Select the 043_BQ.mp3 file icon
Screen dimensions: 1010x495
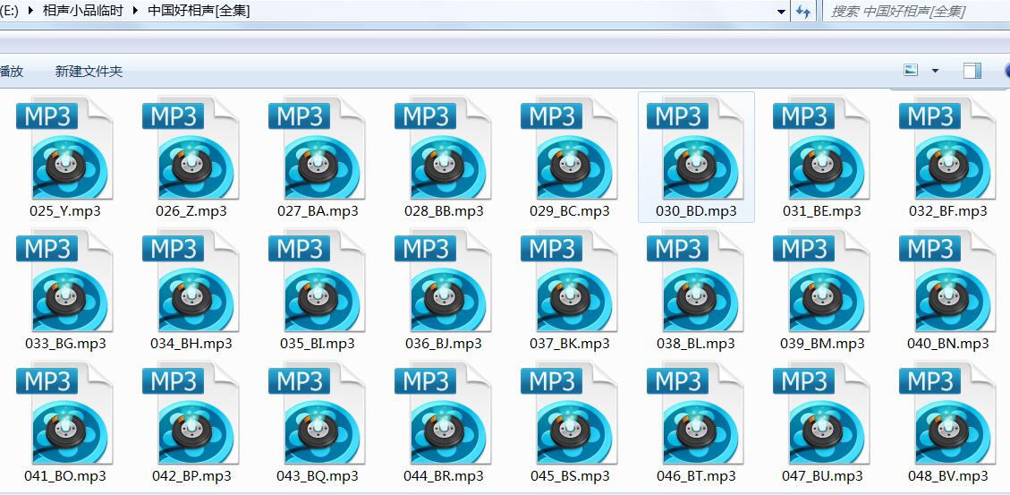click(317, 414)
